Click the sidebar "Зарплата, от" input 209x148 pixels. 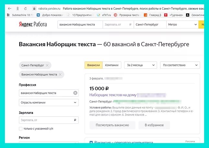click(x=49, y=120)
